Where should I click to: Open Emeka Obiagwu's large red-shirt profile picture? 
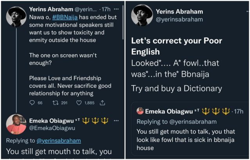click(16, 124)
